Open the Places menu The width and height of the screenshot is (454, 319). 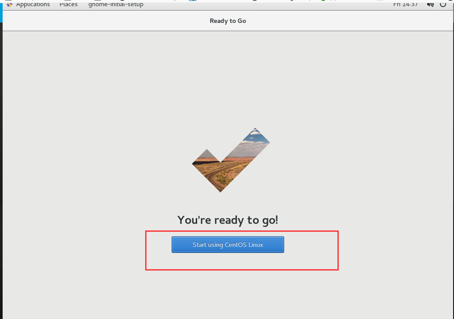(x=69, y=4)
